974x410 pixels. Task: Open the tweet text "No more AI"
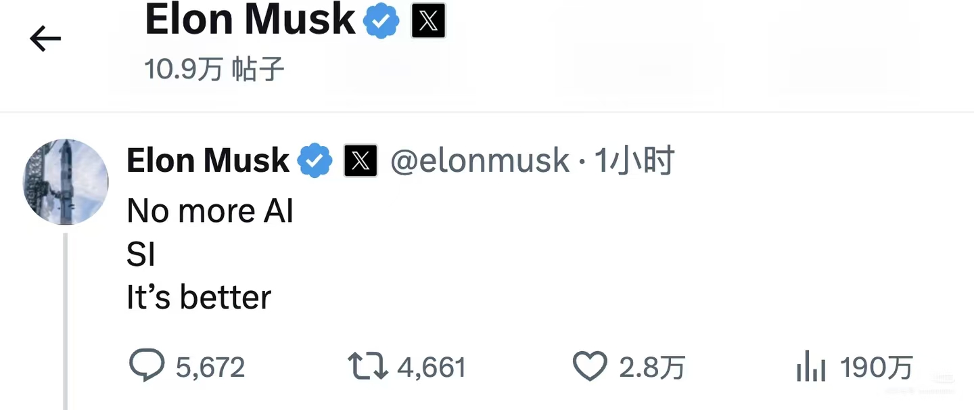pyautogui.click(x=210, y=212)
